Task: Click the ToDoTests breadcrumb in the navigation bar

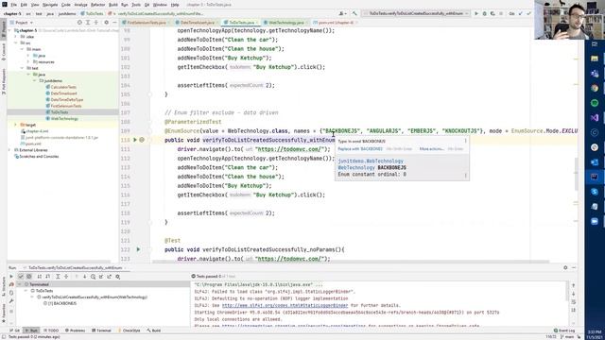Action: point(92,13)
